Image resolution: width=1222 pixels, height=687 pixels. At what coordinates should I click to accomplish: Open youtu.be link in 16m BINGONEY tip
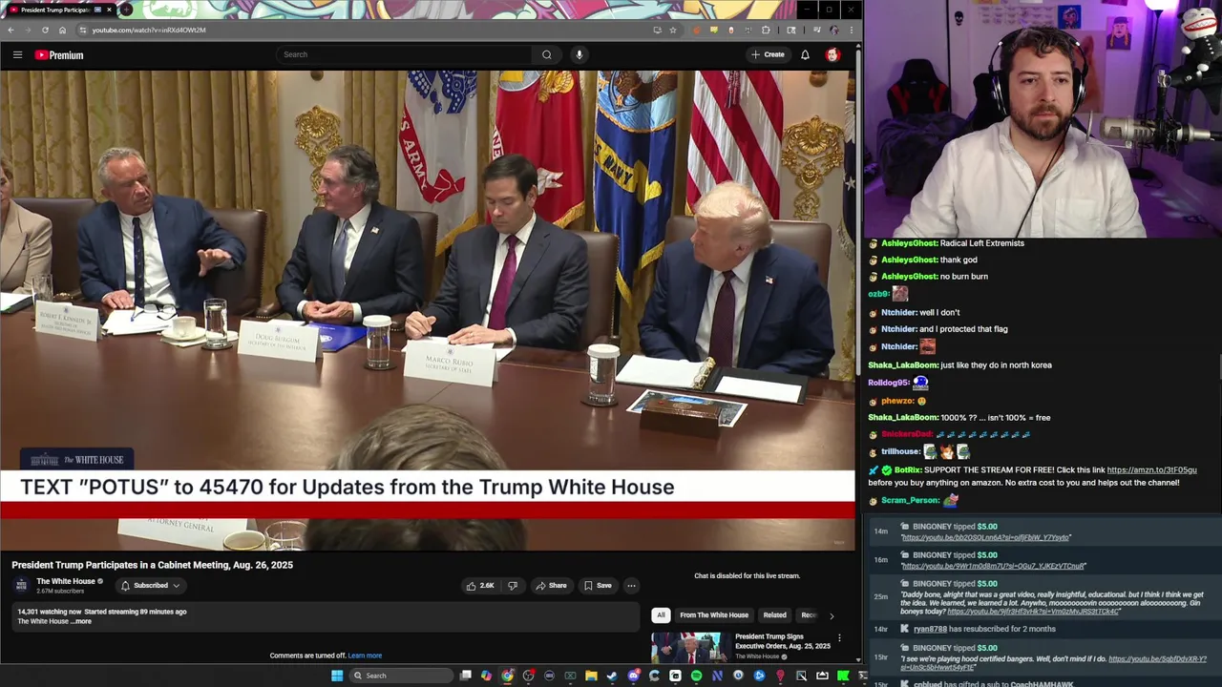(x=994, y=567)
